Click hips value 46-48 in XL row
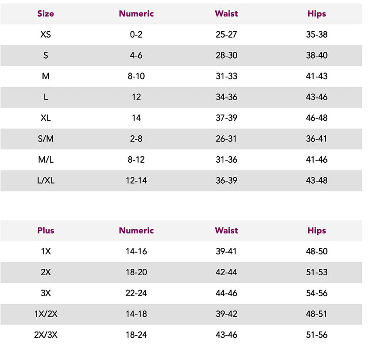The image size is (372, 352). tap(317, 118)
